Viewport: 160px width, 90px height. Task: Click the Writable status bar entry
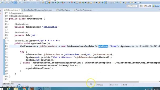[100, 85]
